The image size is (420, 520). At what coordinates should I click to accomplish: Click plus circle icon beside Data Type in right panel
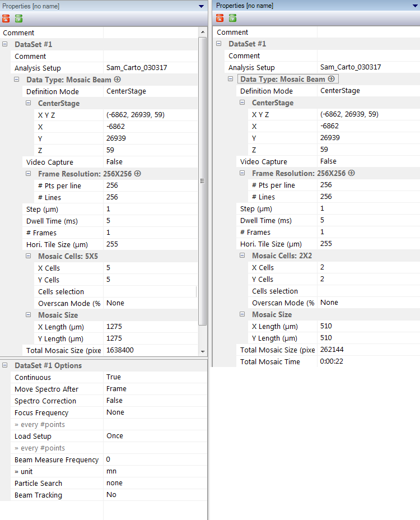[x=332, y=79]
